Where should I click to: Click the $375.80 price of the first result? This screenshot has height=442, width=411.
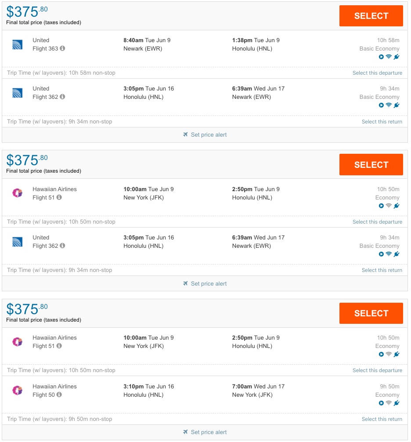coord(27,11)
